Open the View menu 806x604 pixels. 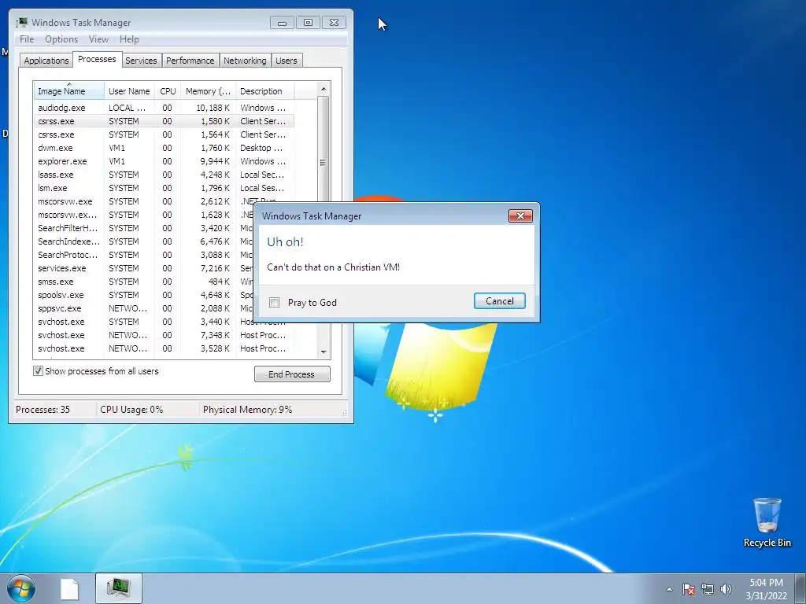click(x=98, y=39)
